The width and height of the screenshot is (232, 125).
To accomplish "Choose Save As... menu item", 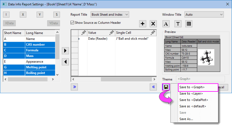I will tap(194, 119).
